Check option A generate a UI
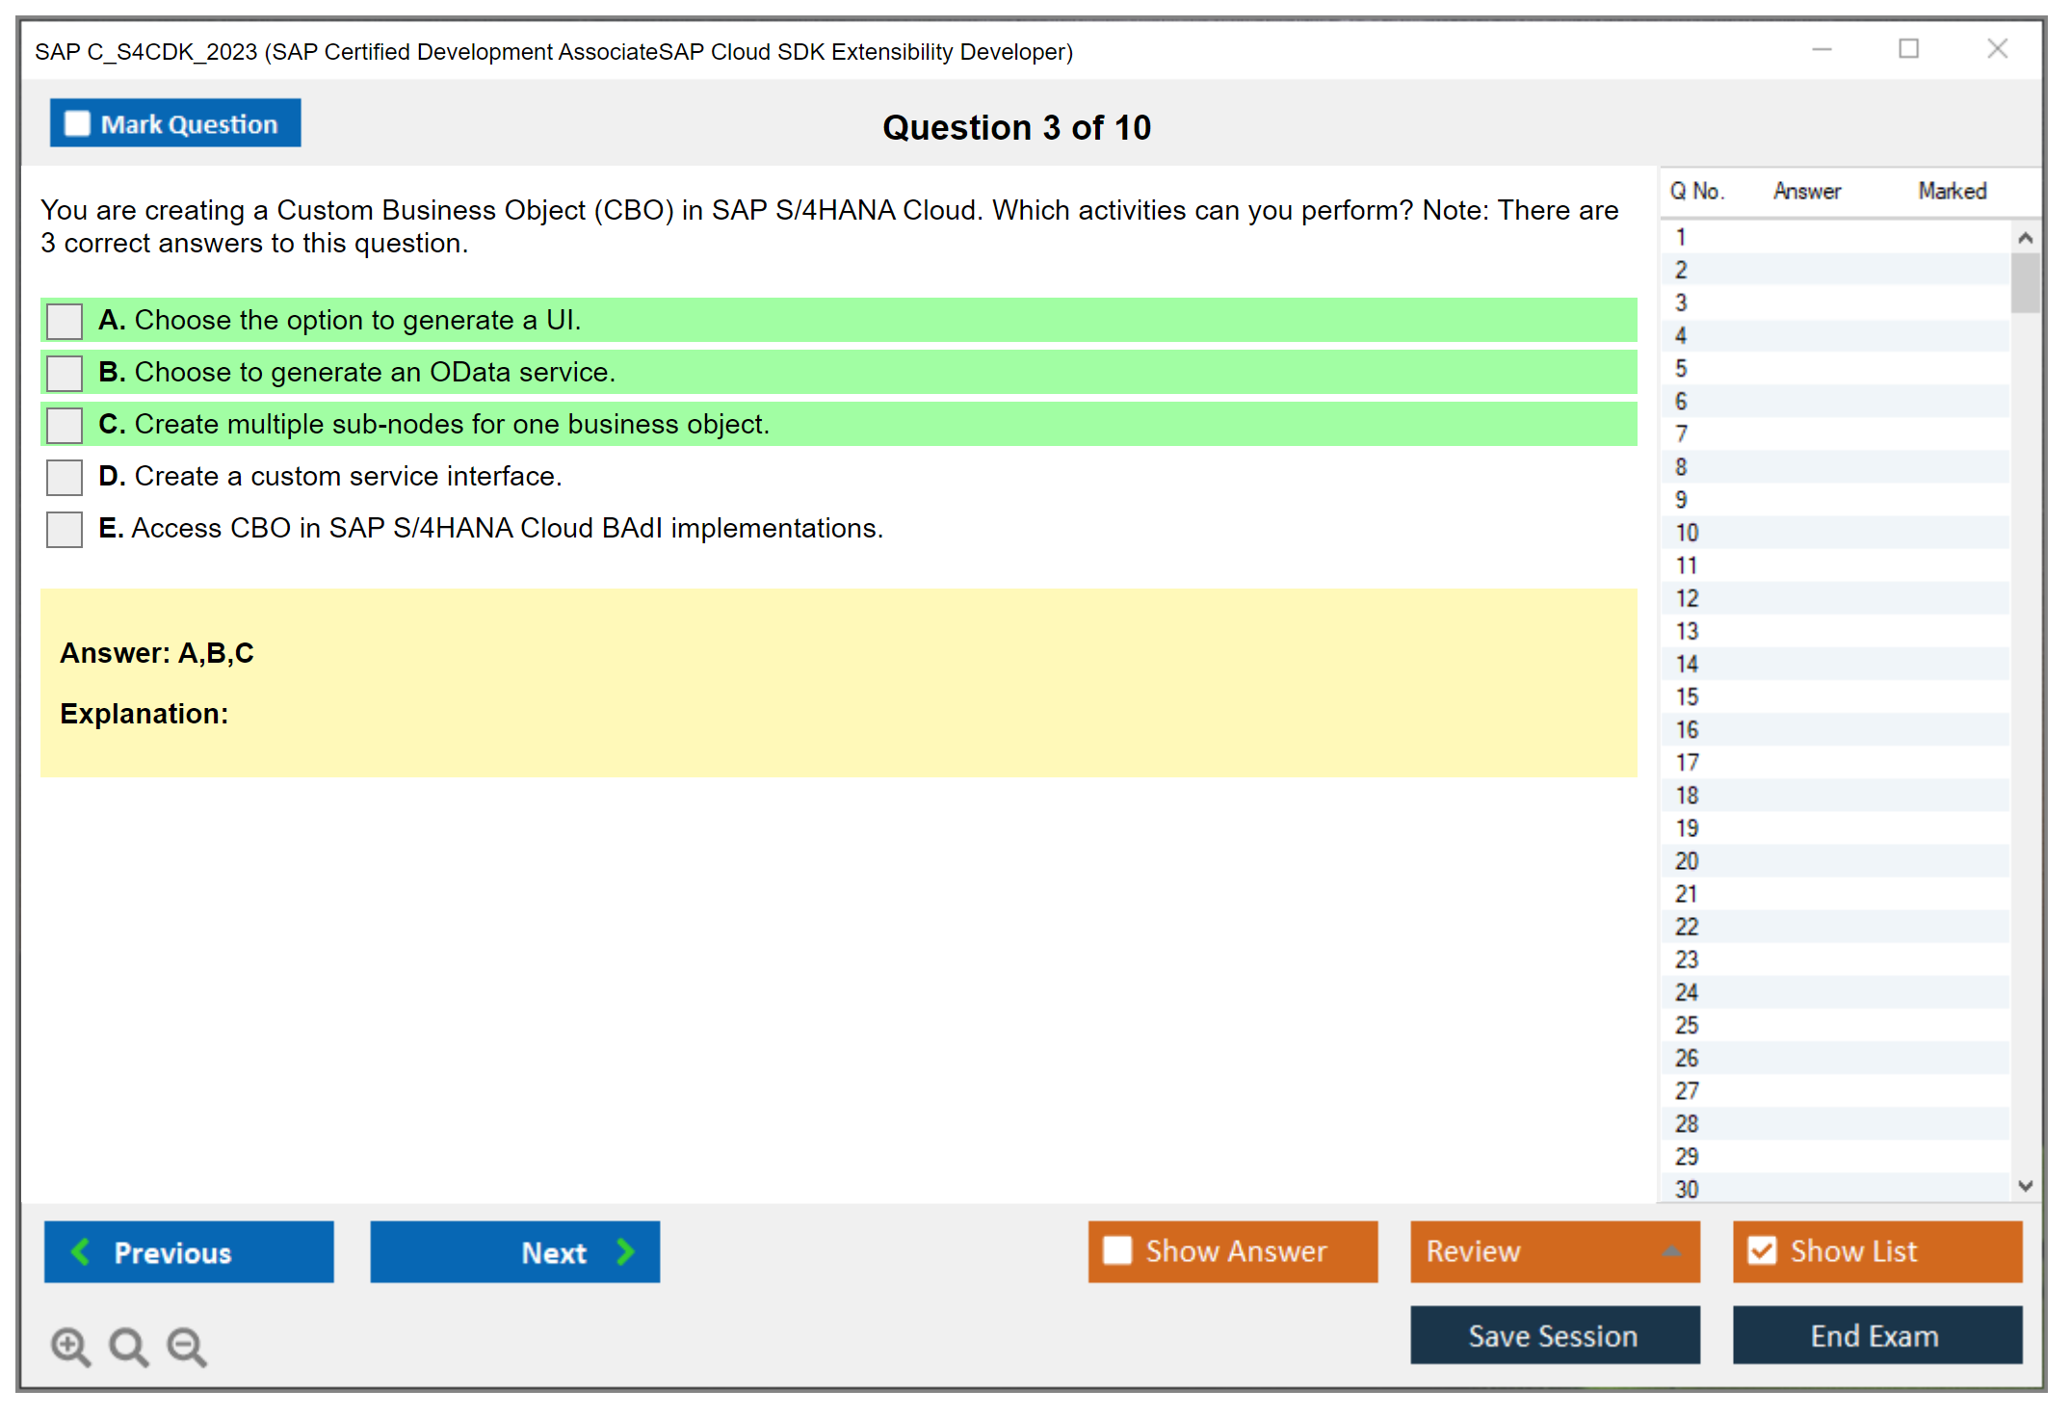Viewport: 2071px width, 1416px height. click(x=65, y=321)
